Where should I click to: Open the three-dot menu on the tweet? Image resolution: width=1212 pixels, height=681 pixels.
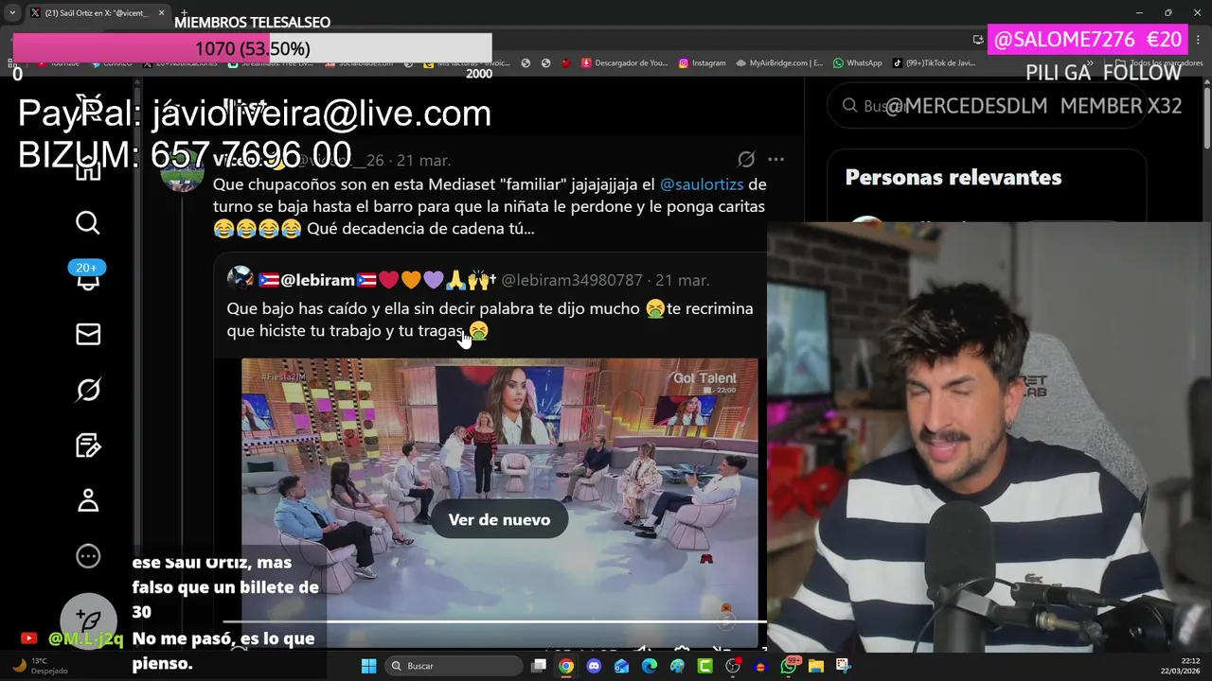[775, 160]
